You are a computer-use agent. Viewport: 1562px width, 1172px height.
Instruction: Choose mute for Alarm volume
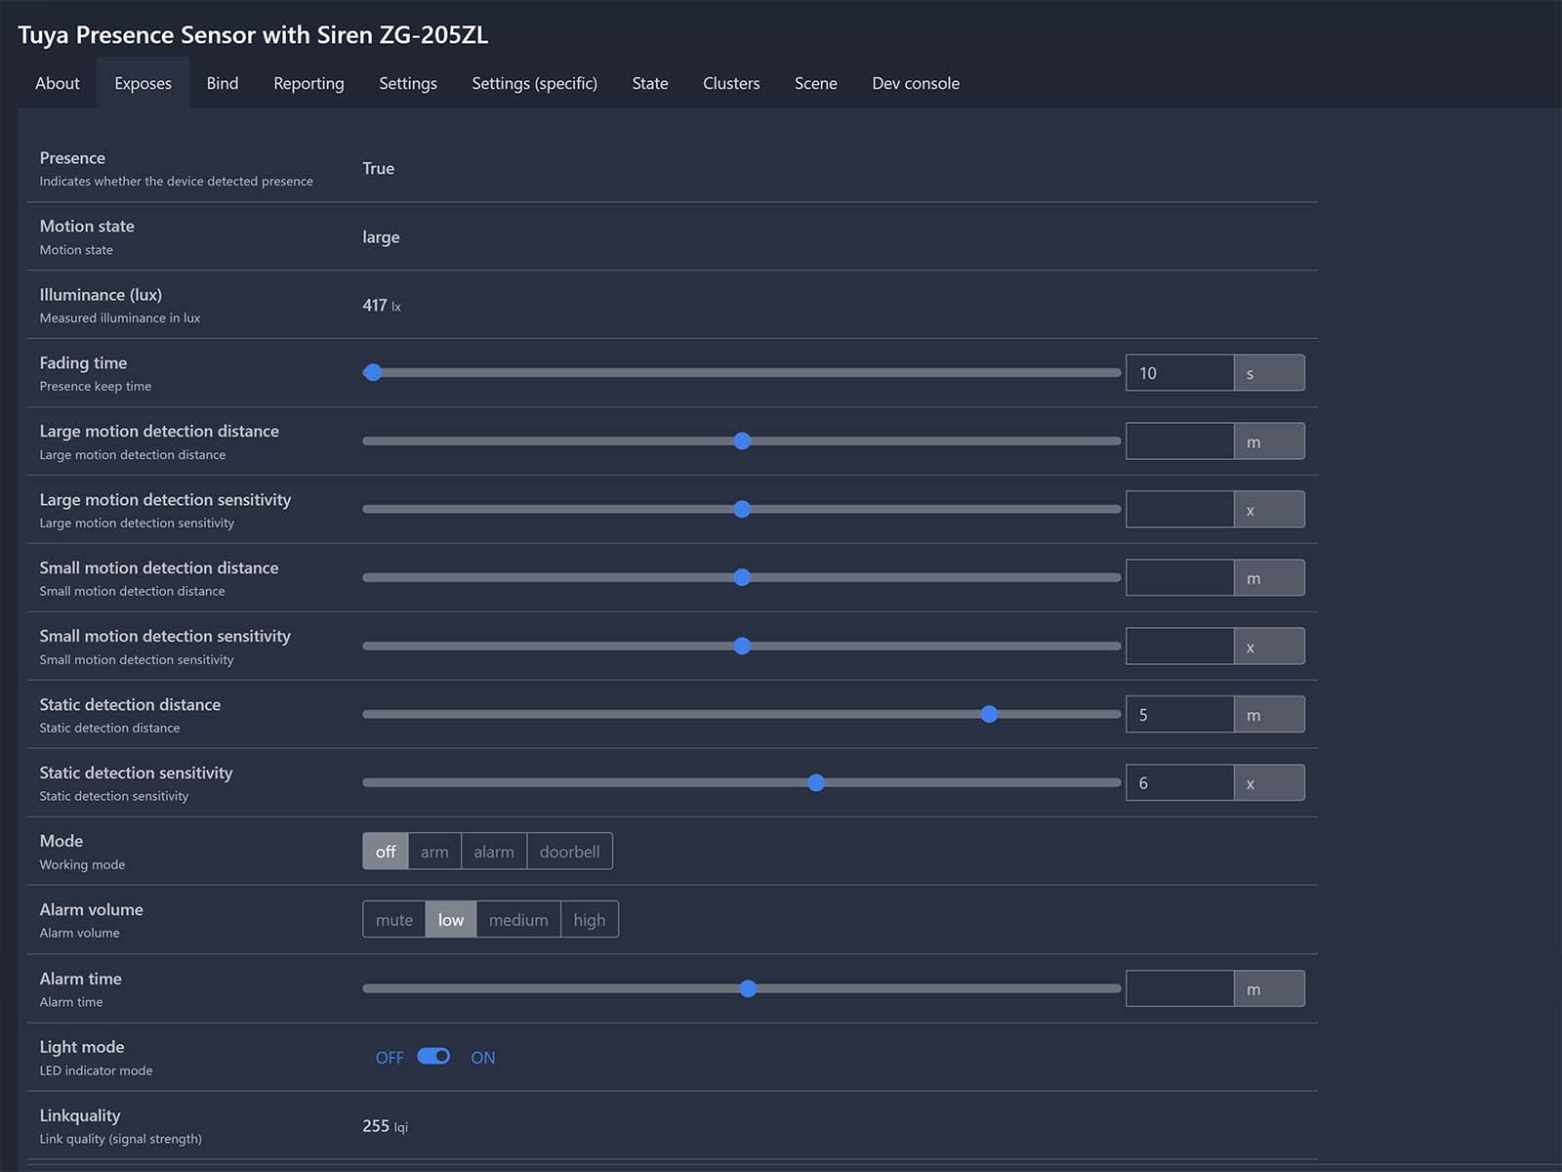(394, 920)
